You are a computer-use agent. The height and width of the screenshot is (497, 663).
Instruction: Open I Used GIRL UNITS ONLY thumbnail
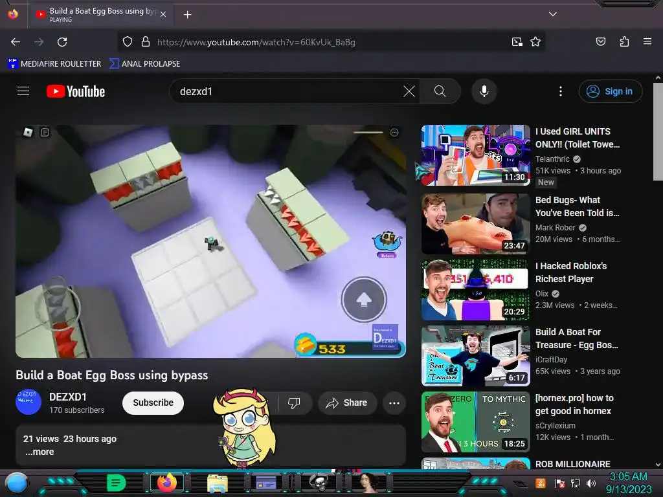[x=476, y=155]
